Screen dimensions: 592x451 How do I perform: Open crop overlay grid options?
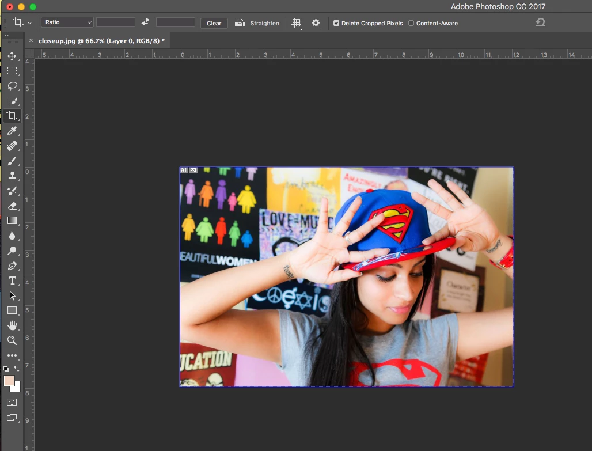coord(297,23)
